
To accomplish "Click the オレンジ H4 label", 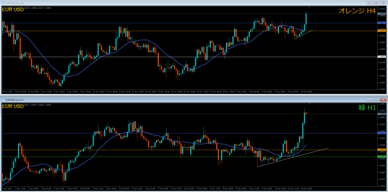I will pyautogui.click(x=357, y=11).
